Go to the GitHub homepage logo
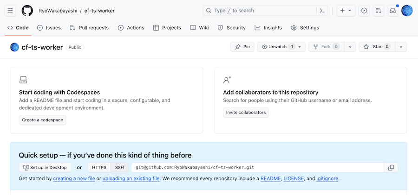This screenshot has width=418, height=195. (27, 11)
